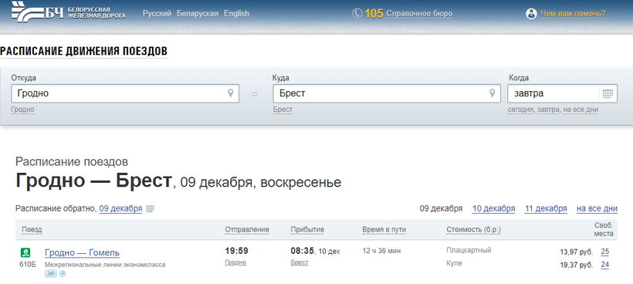Click the clock icon under train name
The height and width of the screenshot is (284, 633).
click(63, 274)
